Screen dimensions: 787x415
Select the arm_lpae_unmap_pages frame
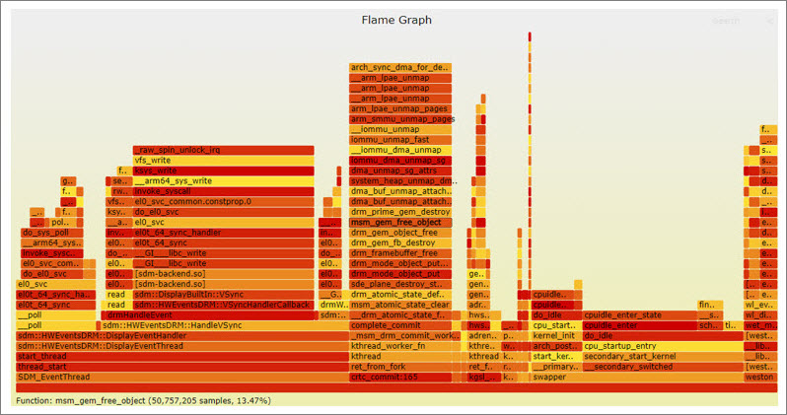pyautogui.click(x=400, y=108)
